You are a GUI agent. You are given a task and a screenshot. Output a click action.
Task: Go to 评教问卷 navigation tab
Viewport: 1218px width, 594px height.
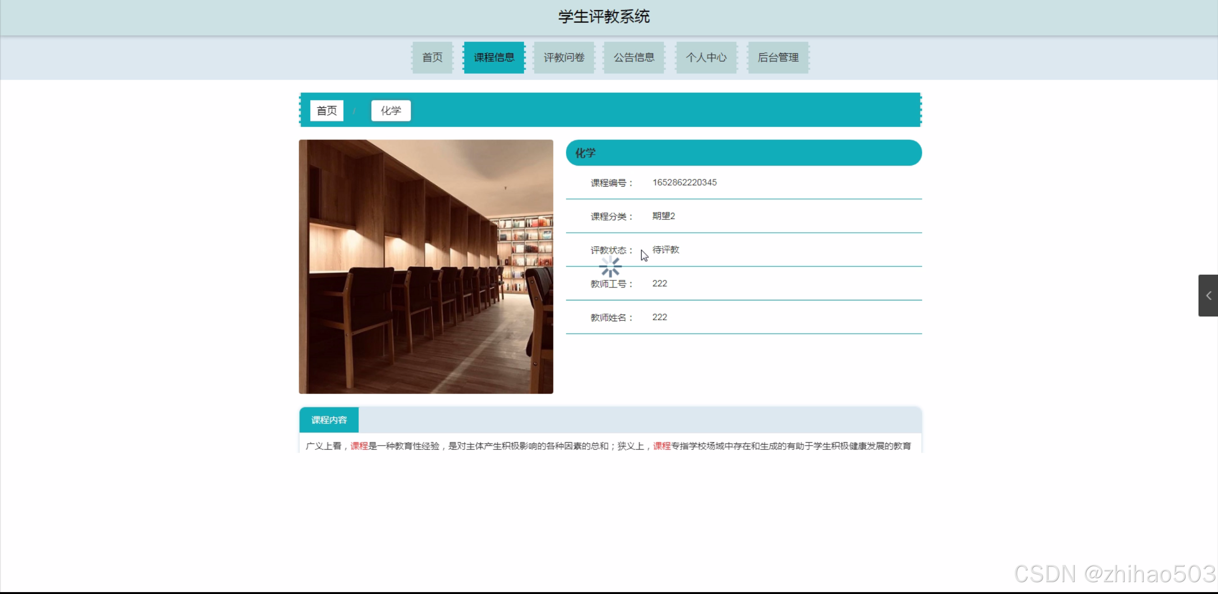click(564, 58)
